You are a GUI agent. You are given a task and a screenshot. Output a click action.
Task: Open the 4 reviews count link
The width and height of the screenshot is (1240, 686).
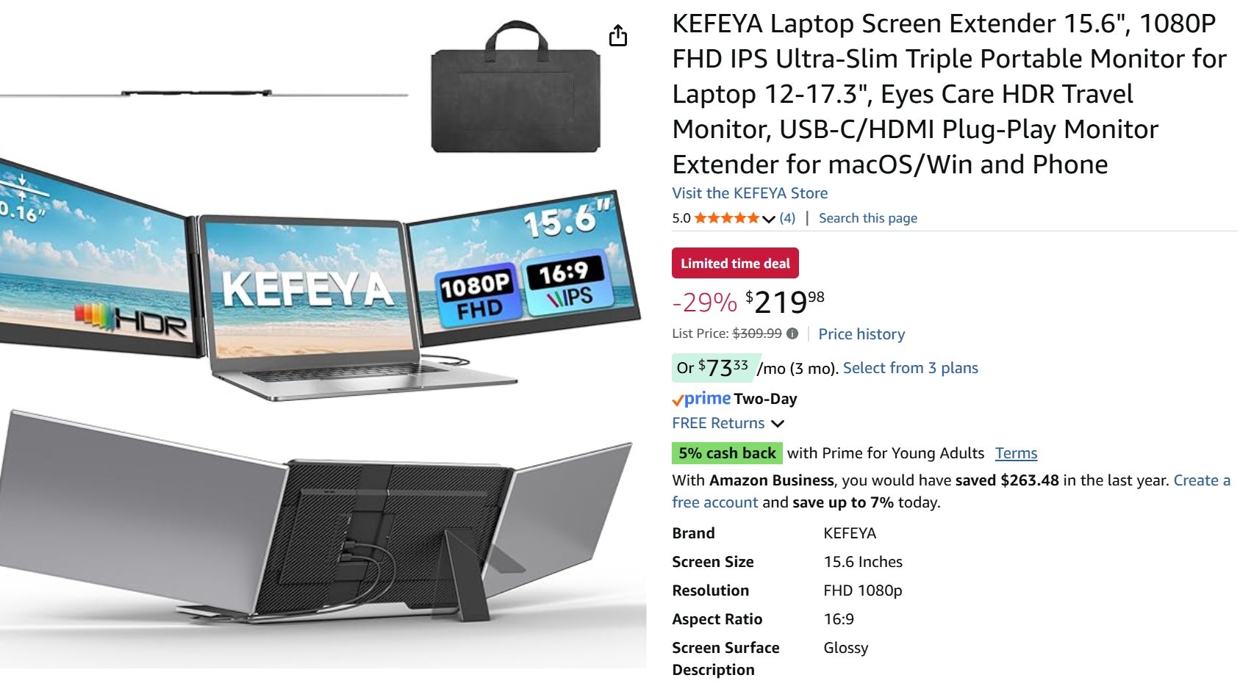[x=787, y=218]
